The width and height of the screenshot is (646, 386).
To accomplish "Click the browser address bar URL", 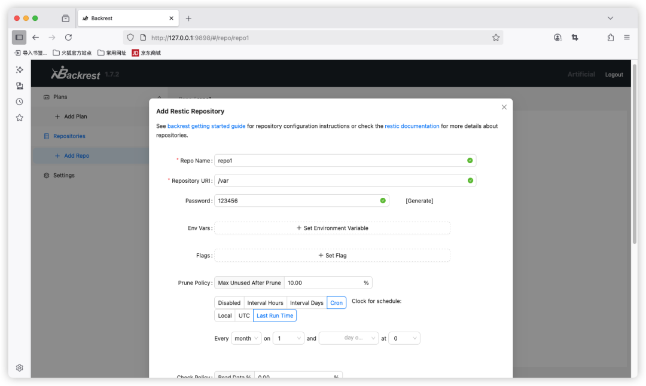I will tap(200, 38).
